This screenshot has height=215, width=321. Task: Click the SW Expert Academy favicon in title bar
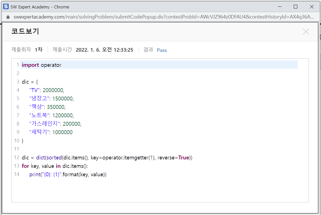pos(6,7)
